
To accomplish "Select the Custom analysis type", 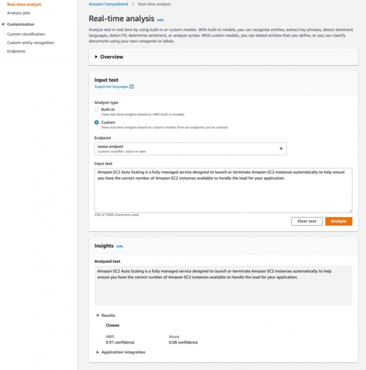I will click(x=97, y=122).
